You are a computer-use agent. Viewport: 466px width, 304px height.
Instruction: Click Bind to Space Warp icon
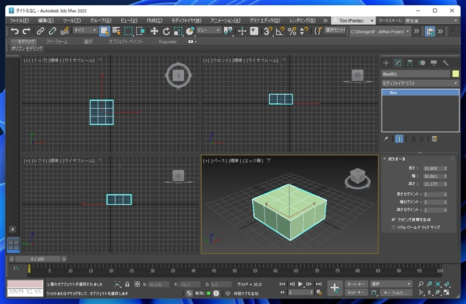pos(64,31)
